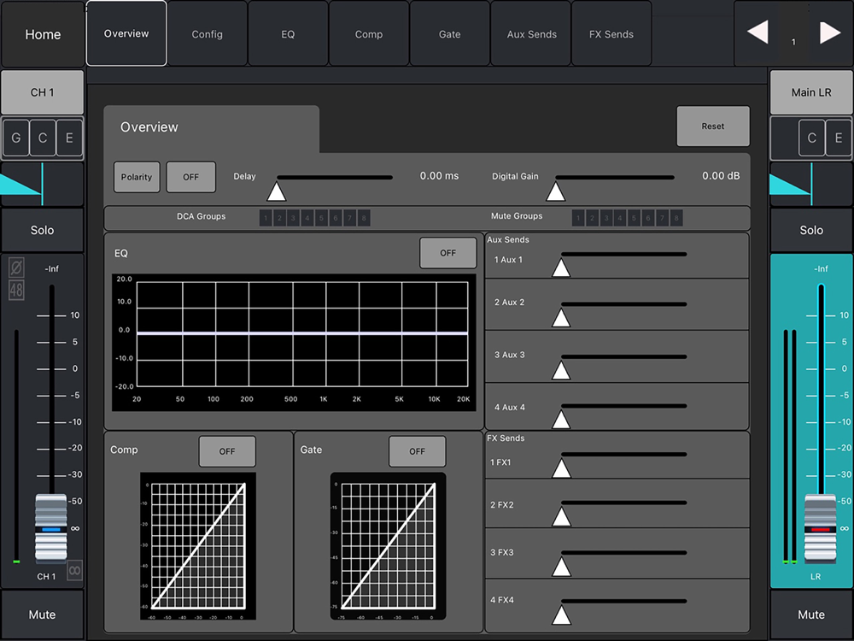Go to next channel with right arrow

pyautogui.click(x=830, y=32)
